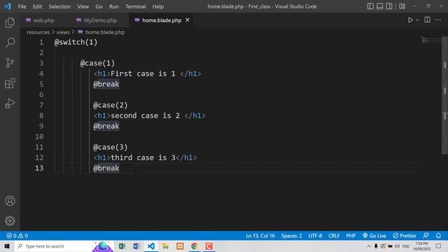Click the text 'First case is 1'
Image resolution: width=448 pixels, height=252 pixels.
(143, 73)
